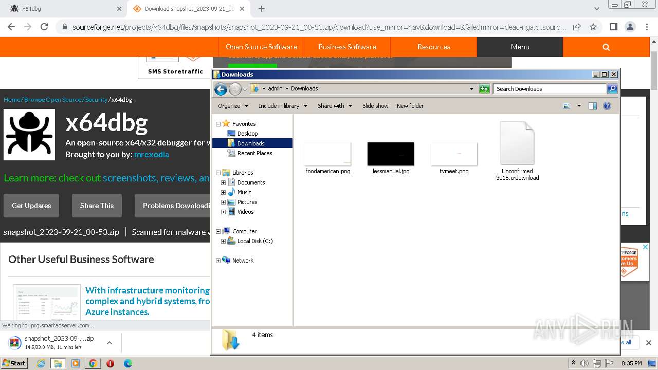The height and width of the screenshot is (370, 658).
Task: Open the address bar history dropdown arrow
Action: (x=471, y=89)
